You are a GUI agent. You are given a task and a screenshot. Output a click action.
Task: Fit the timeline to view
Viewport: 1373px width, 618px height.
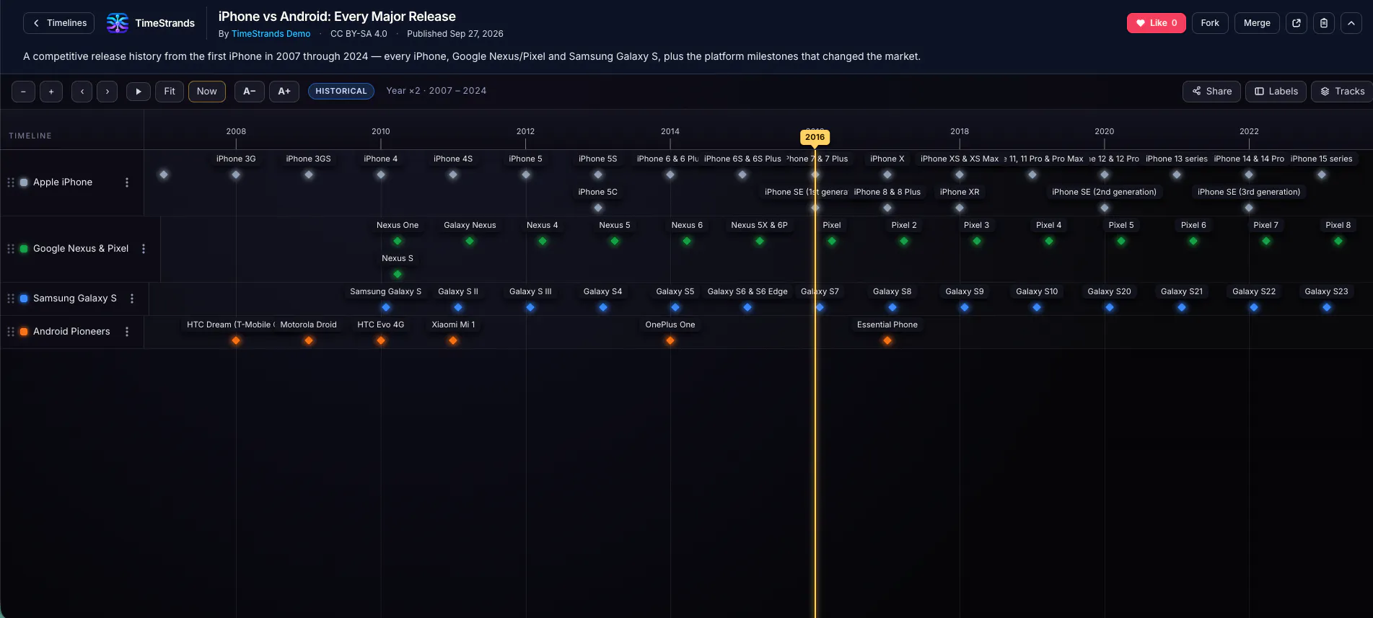tap(170, 92)
